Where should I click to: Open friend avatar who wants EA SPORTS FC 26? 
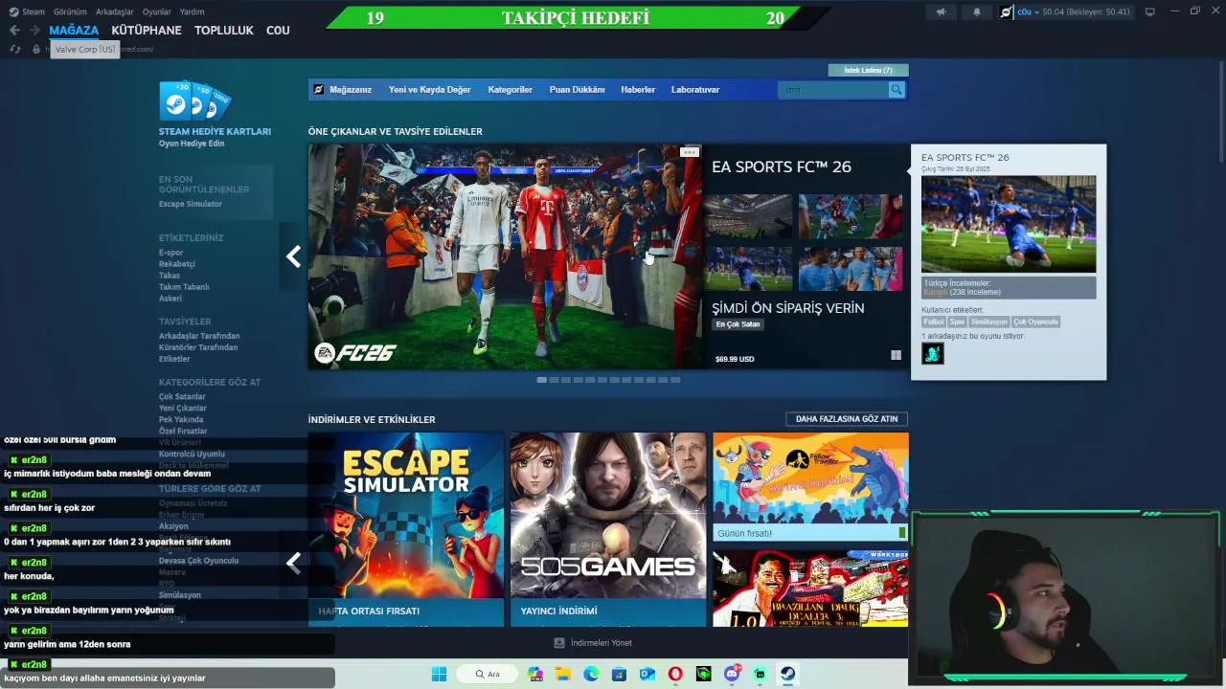tap(932, 353)
